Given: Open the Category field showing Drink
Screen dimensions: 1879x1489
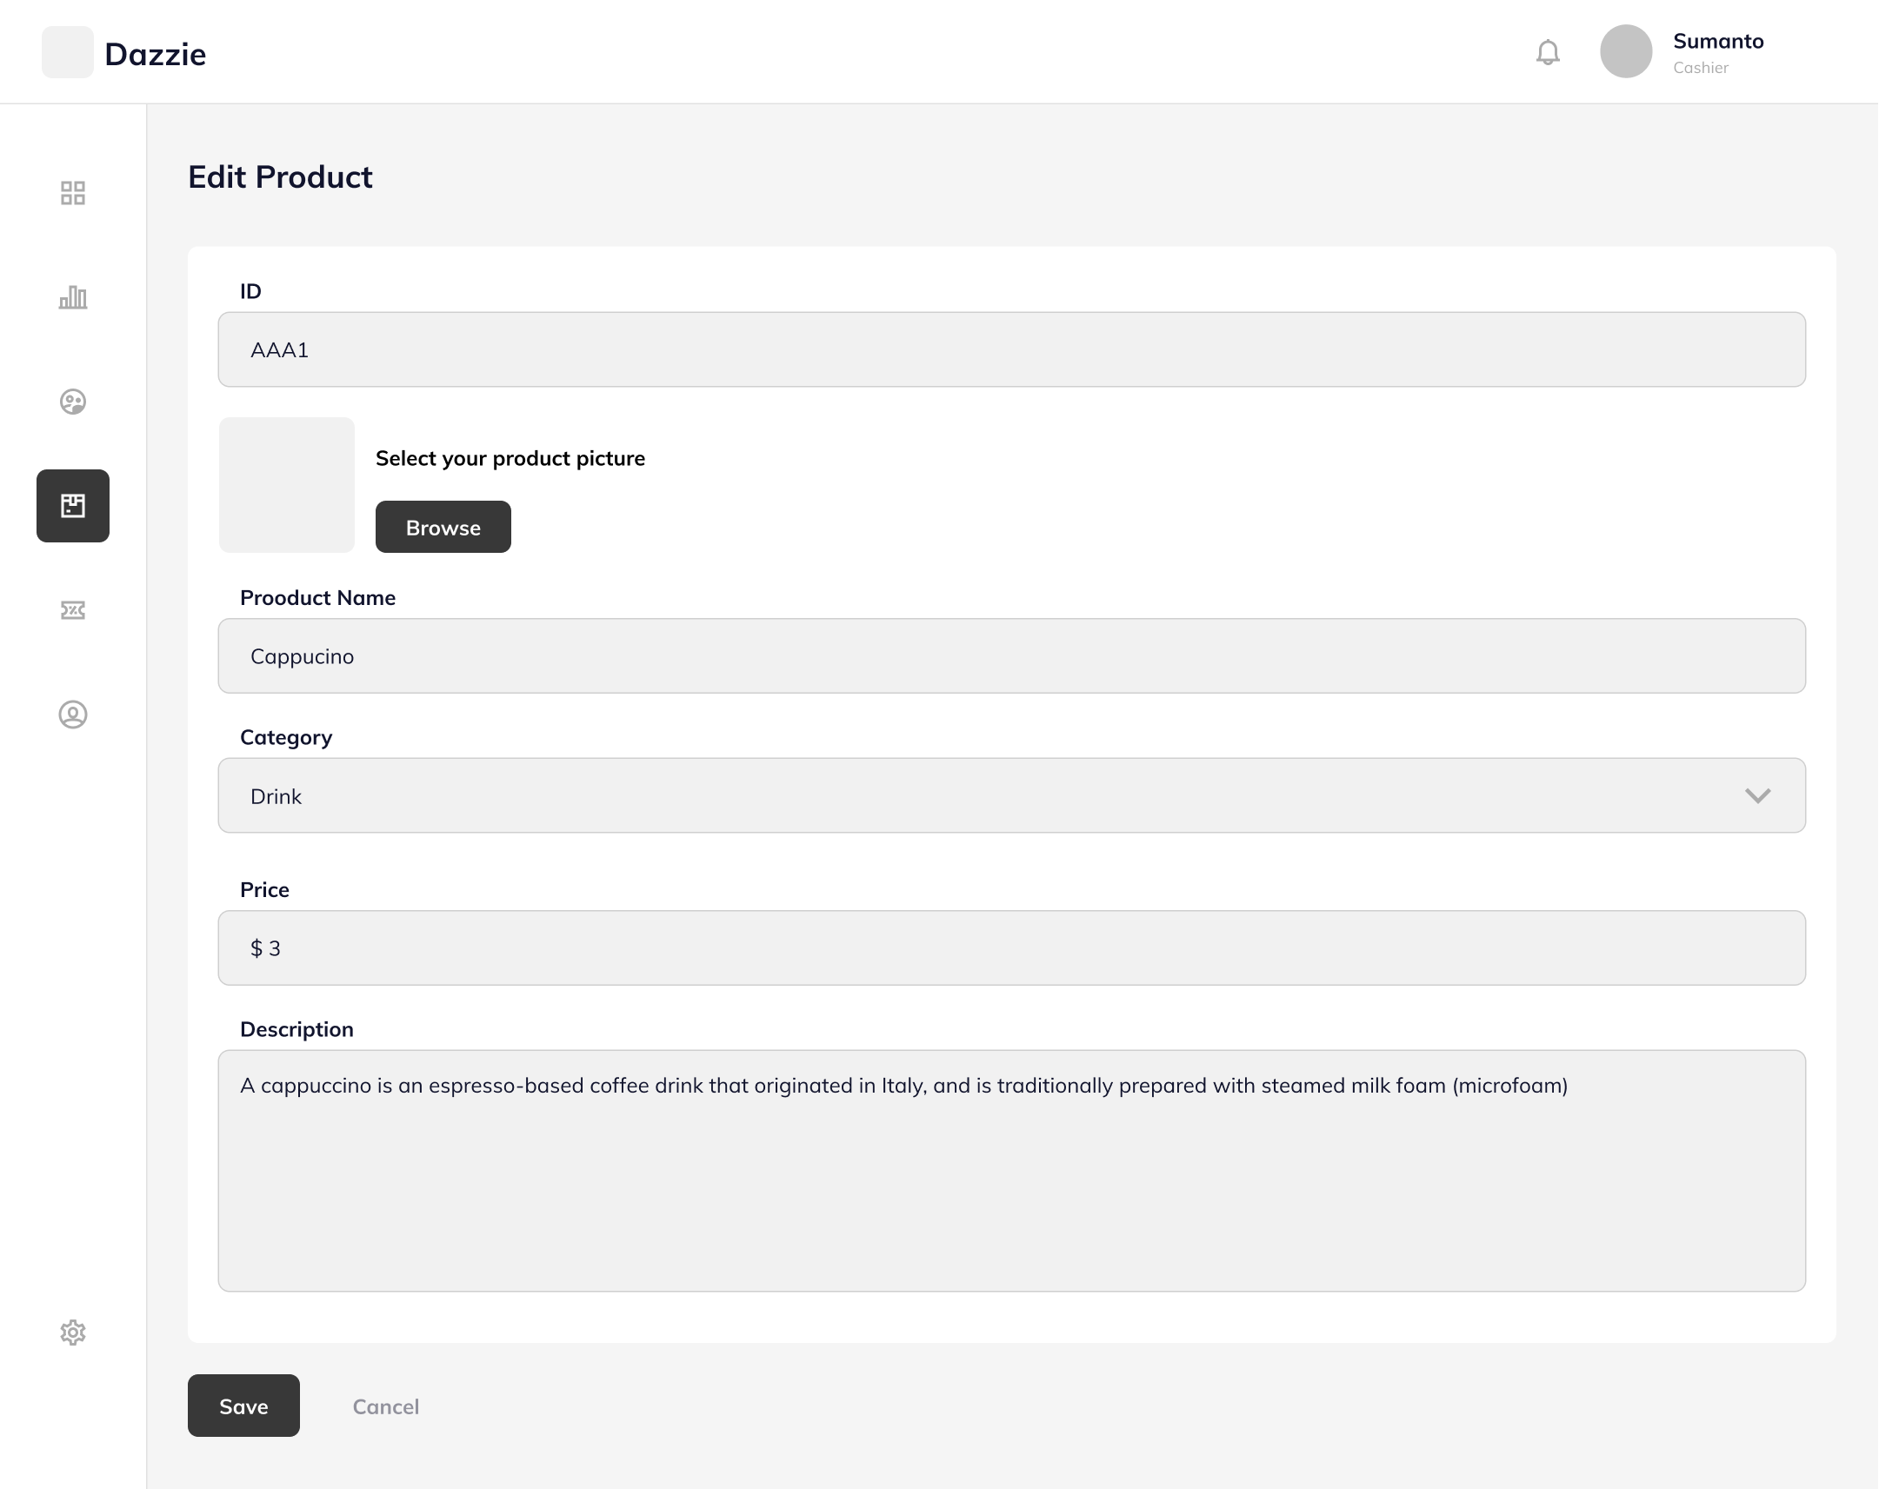Looking at the screenshot, I should click(x=1012, y=795).
